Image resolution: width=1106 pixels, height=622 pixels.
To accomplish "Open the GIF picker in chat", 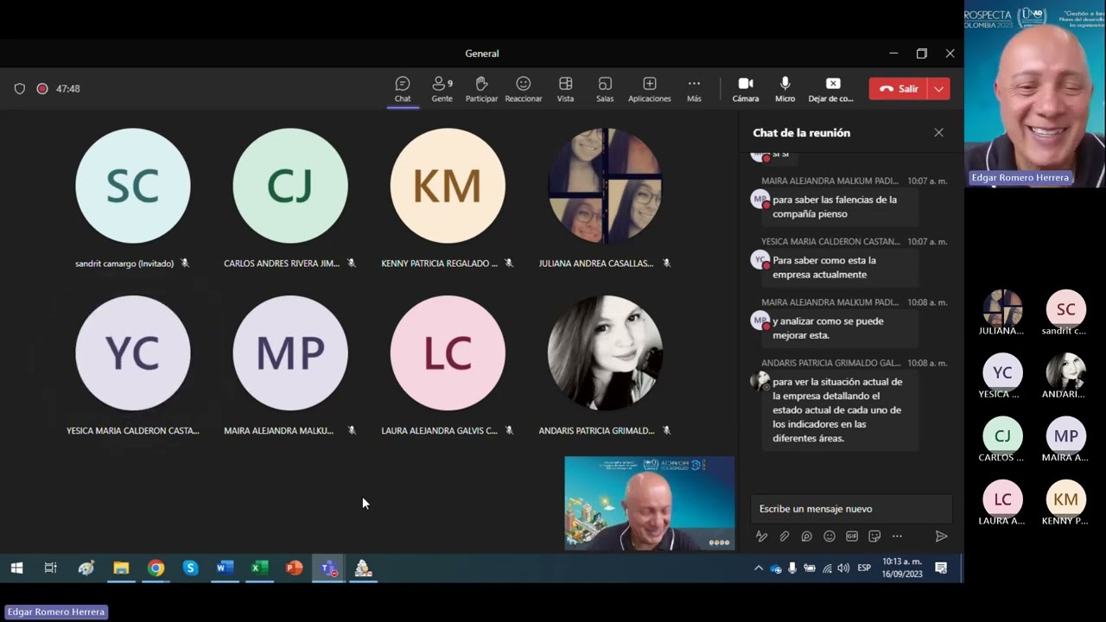I will coord(852,536).
